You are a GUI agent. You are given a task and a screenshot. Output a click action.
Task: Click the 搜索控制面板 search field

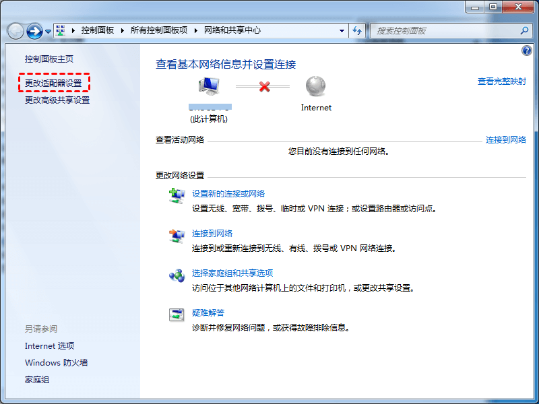click(x=445, y=30)
